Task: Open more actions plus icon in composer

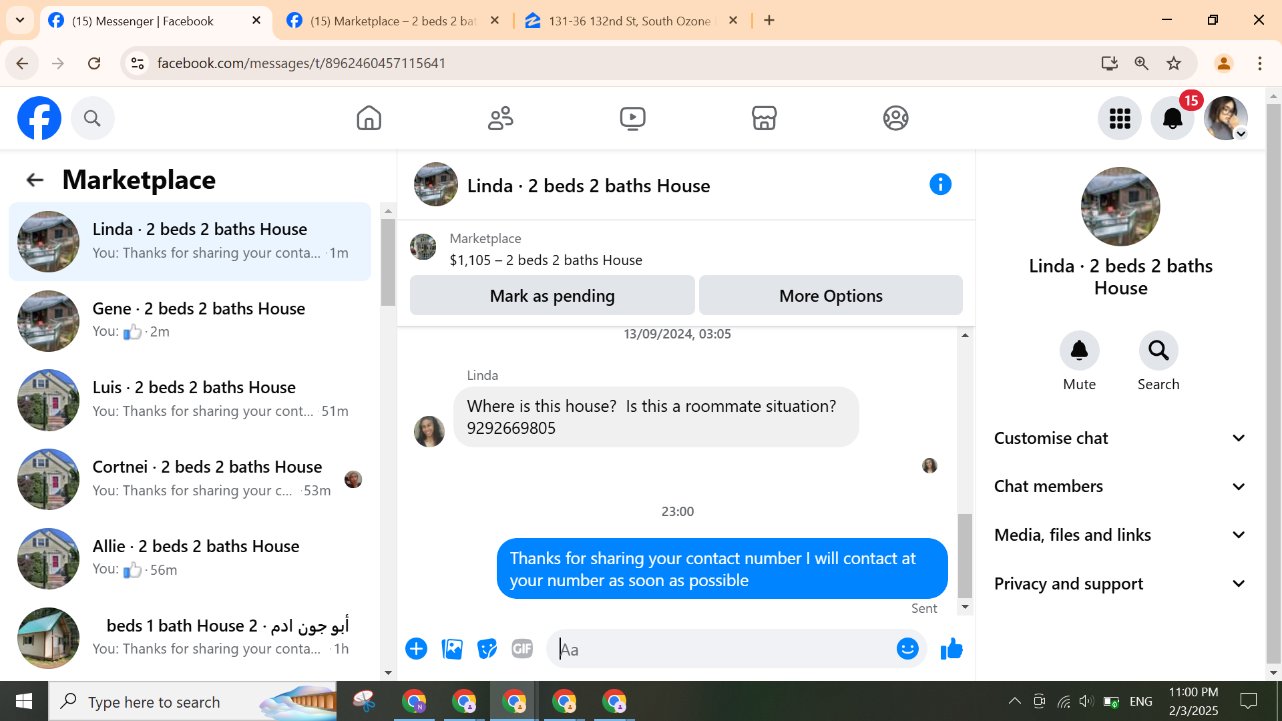Action: (x=416, y=649)
